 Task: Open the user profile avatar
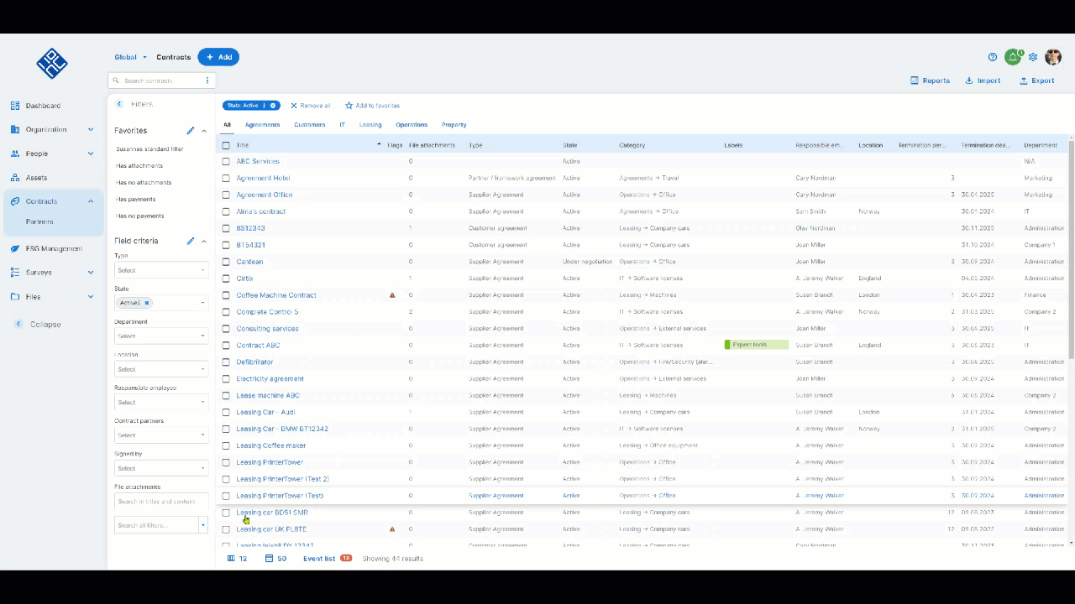coord(1053,57)
